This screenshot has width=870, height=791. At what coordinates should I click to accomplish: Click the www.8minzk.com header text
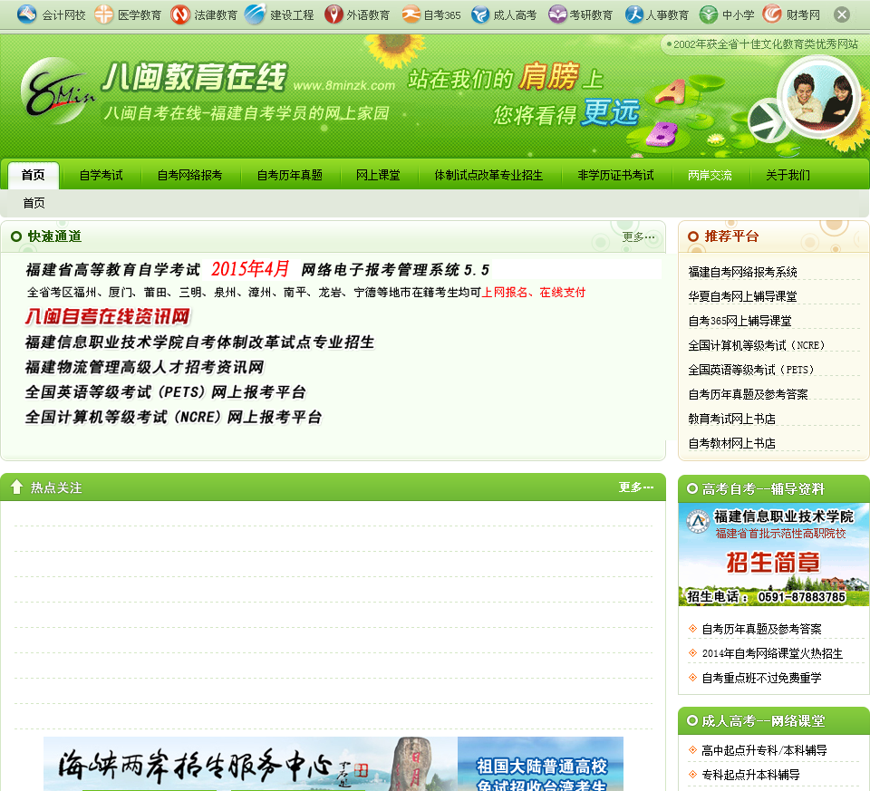tap(344, 85)
